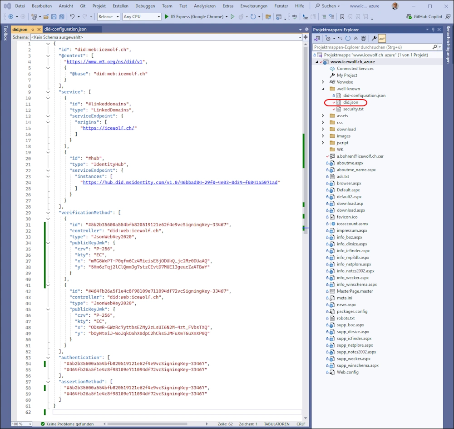
Task: Click the Save All toolbar icon
Action: click(61, 17)
